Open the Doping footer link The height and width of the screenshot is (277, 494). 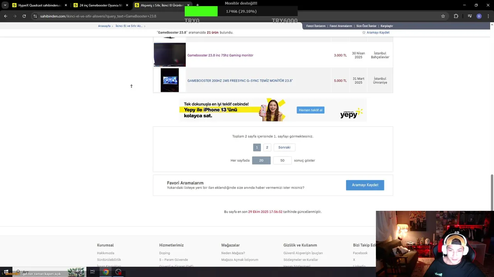point(164,253)
